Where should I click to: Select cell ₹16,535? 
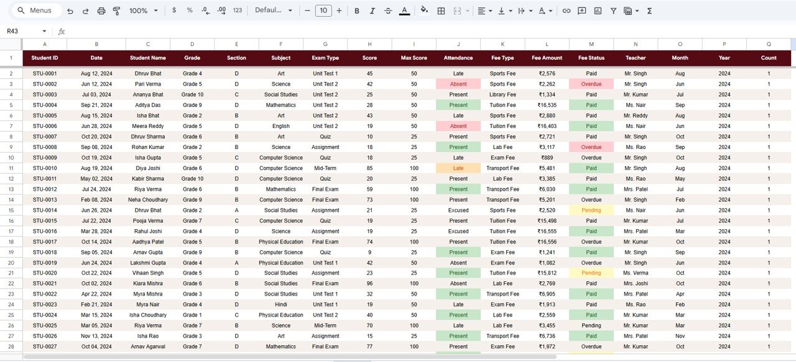point(547,105)
